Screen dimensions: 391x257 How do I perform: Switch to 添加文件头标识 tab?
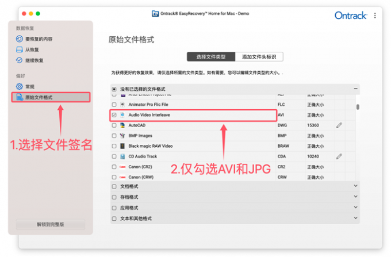click(259, 57)
